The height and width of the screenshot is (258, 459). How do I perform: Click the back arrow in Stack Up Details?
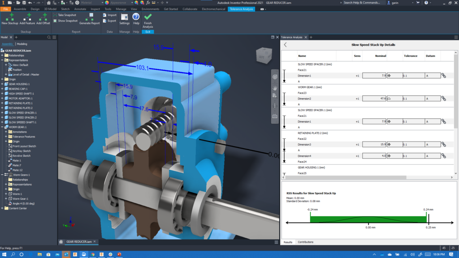pyautogui.click(x=286, y=45)
